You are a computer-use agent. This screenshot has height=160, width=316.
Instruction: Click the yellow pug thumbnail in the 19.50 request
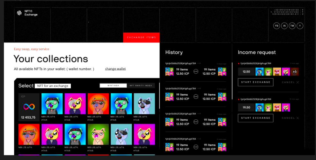(x=286, y=107)
